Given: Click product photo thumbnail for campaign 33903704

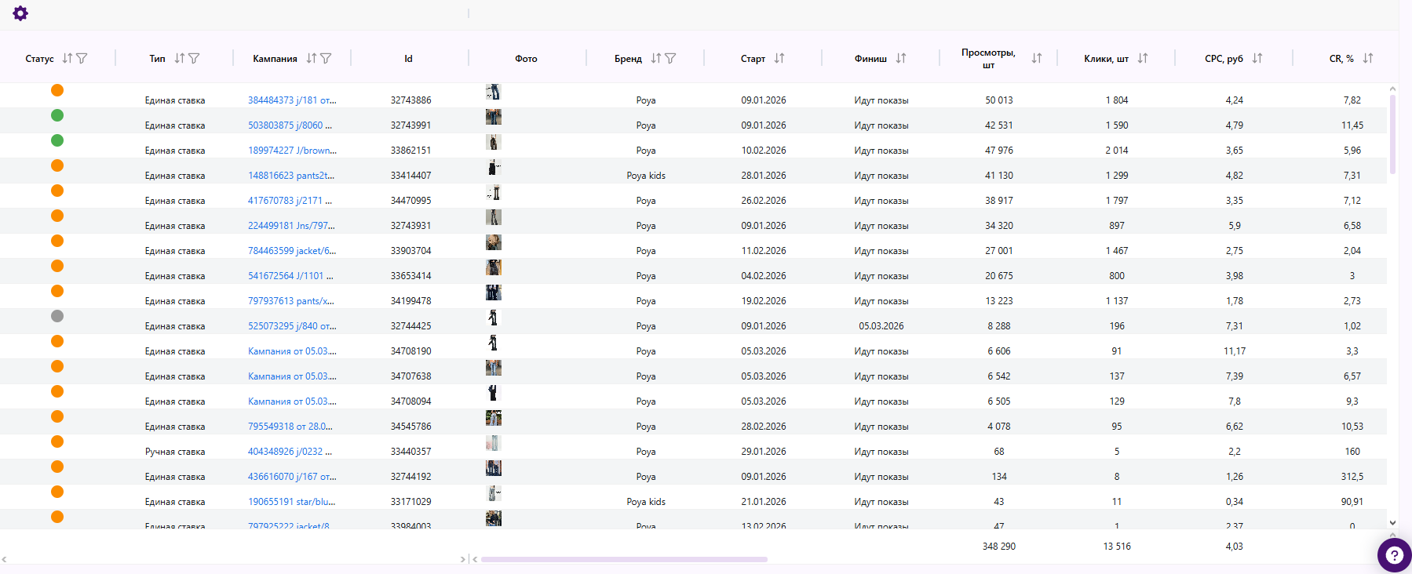Looking at the screenshot, I should [x=493, y=242].
